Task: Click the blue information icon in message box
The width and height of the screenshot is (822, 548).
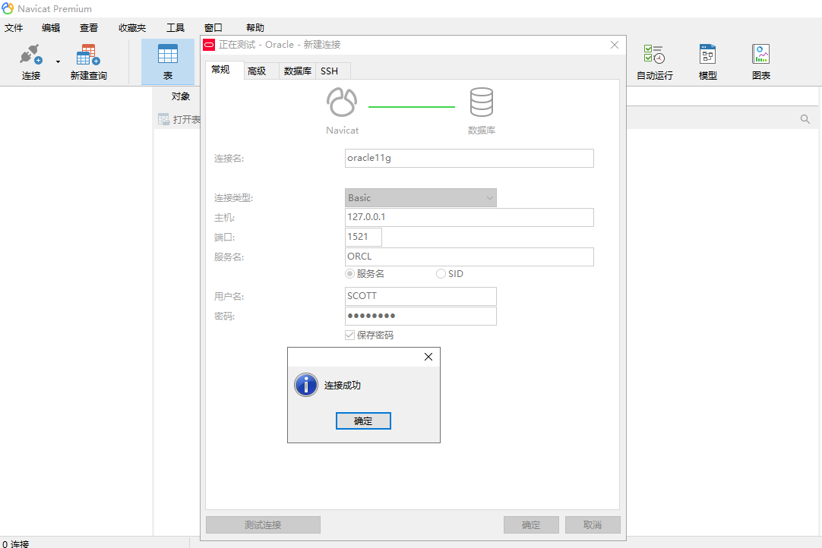Action: coord(306,385)
